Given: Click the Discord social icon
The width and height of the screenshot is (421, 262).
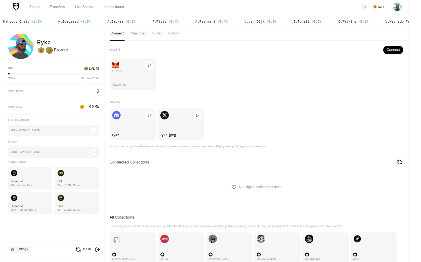Looking at the screenshot, I should 116,115.
